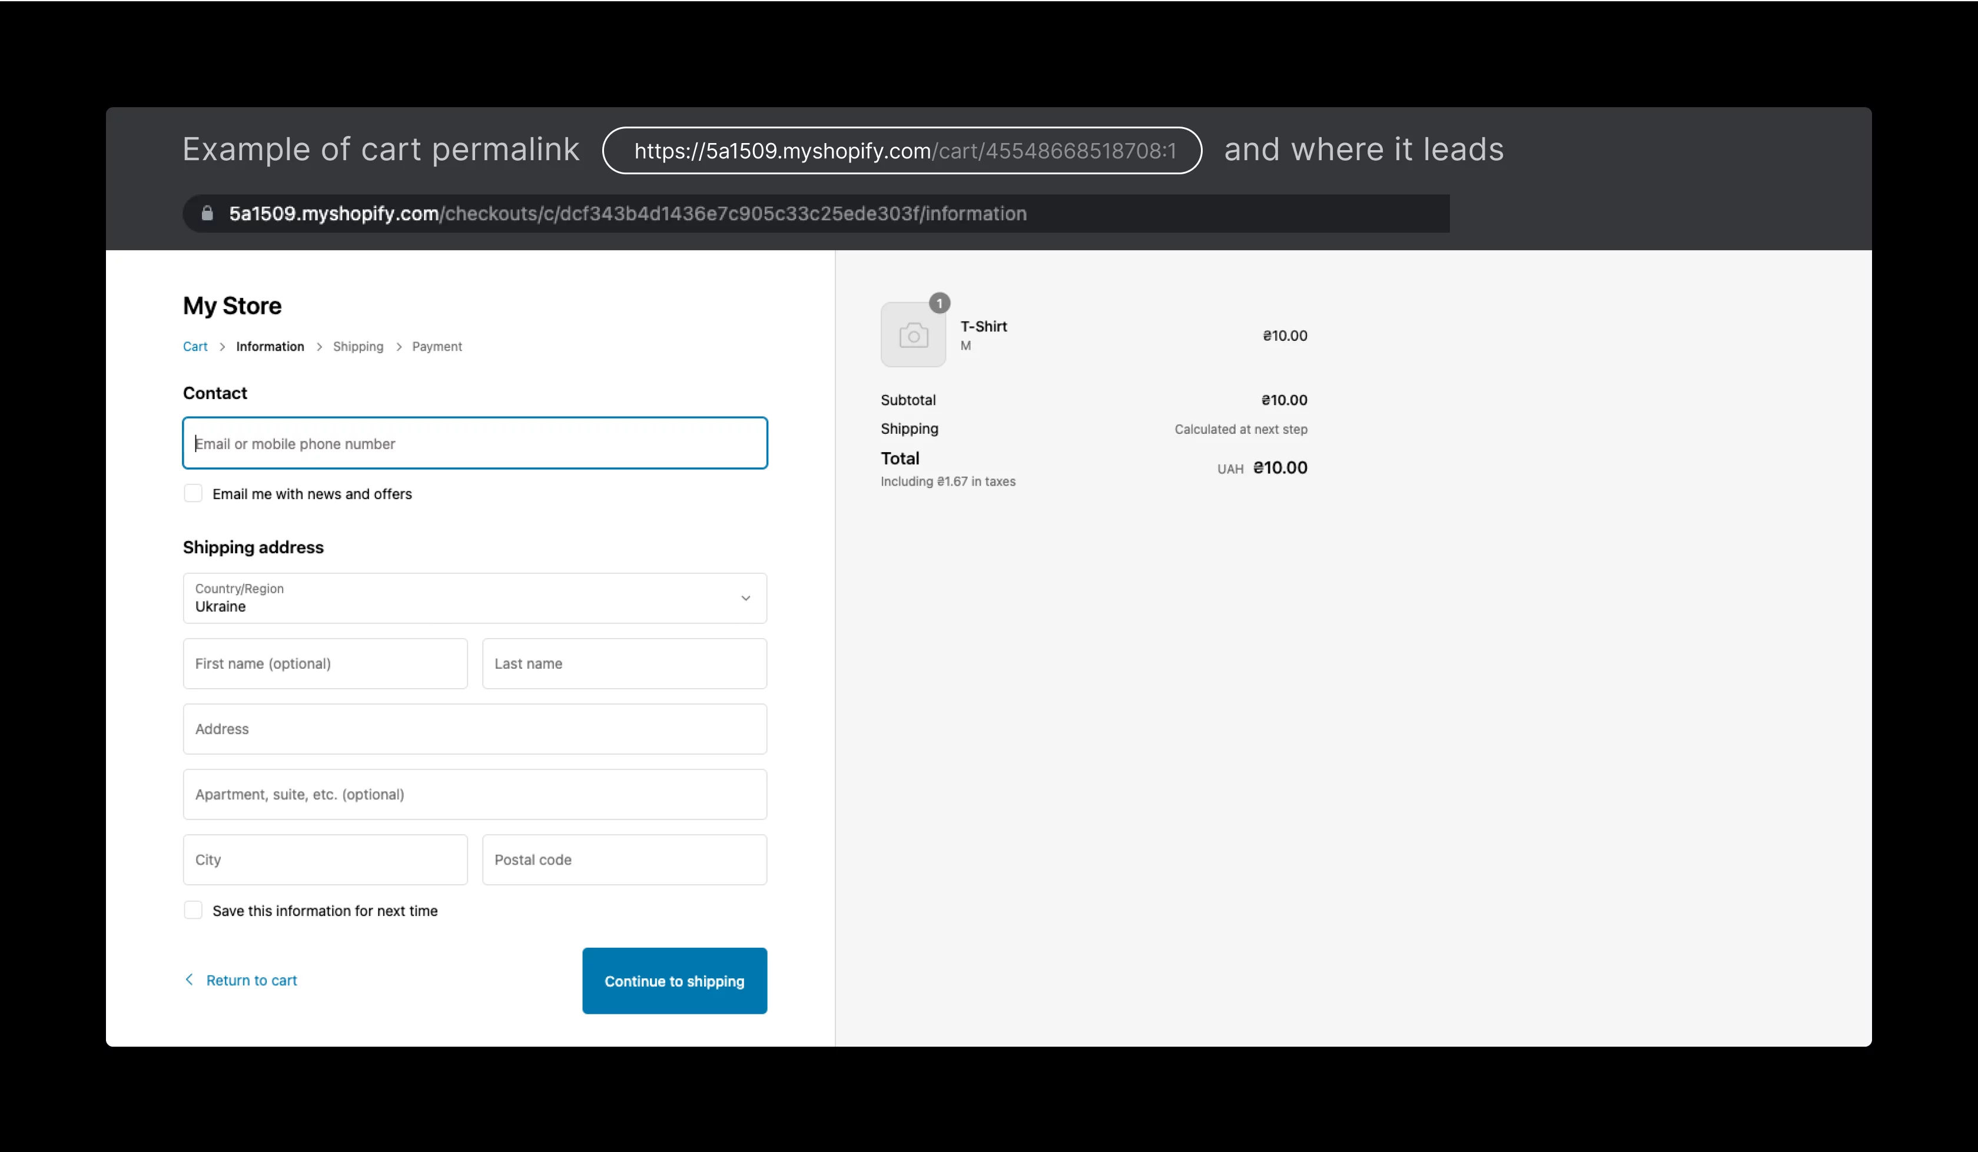Viewport: 1978px width, 1152px height.
Task: Click the quantity badge on the product image
Action: tap(940, 303)
